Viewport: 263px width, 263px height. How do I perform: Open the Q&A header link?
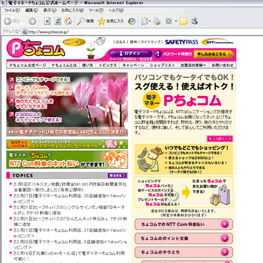120,42
